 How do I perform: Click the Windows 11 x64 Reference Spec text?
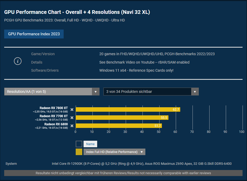coord(136,70)
